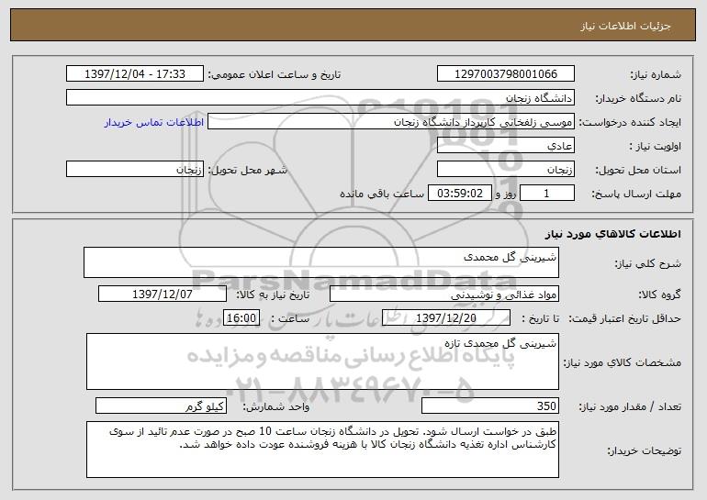Click the buyer notes text area
707x500 pixels.
coord(322,450)
